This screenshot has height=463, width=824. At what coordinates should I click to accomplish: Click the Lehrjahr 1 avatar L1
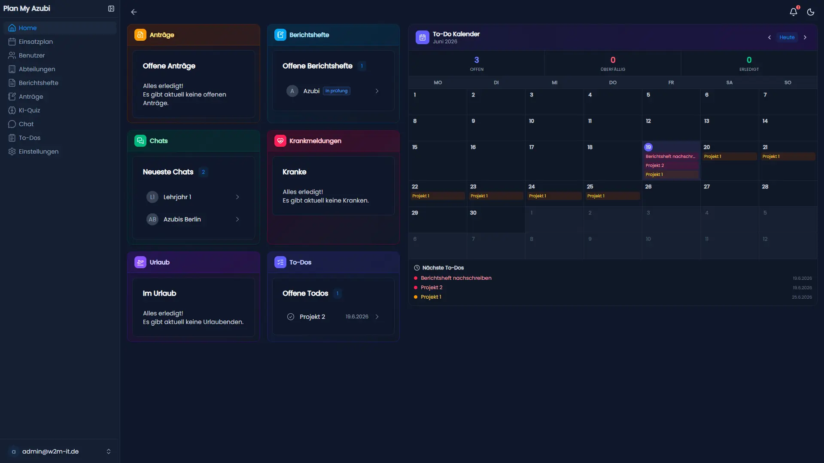[x=152, y=197]
